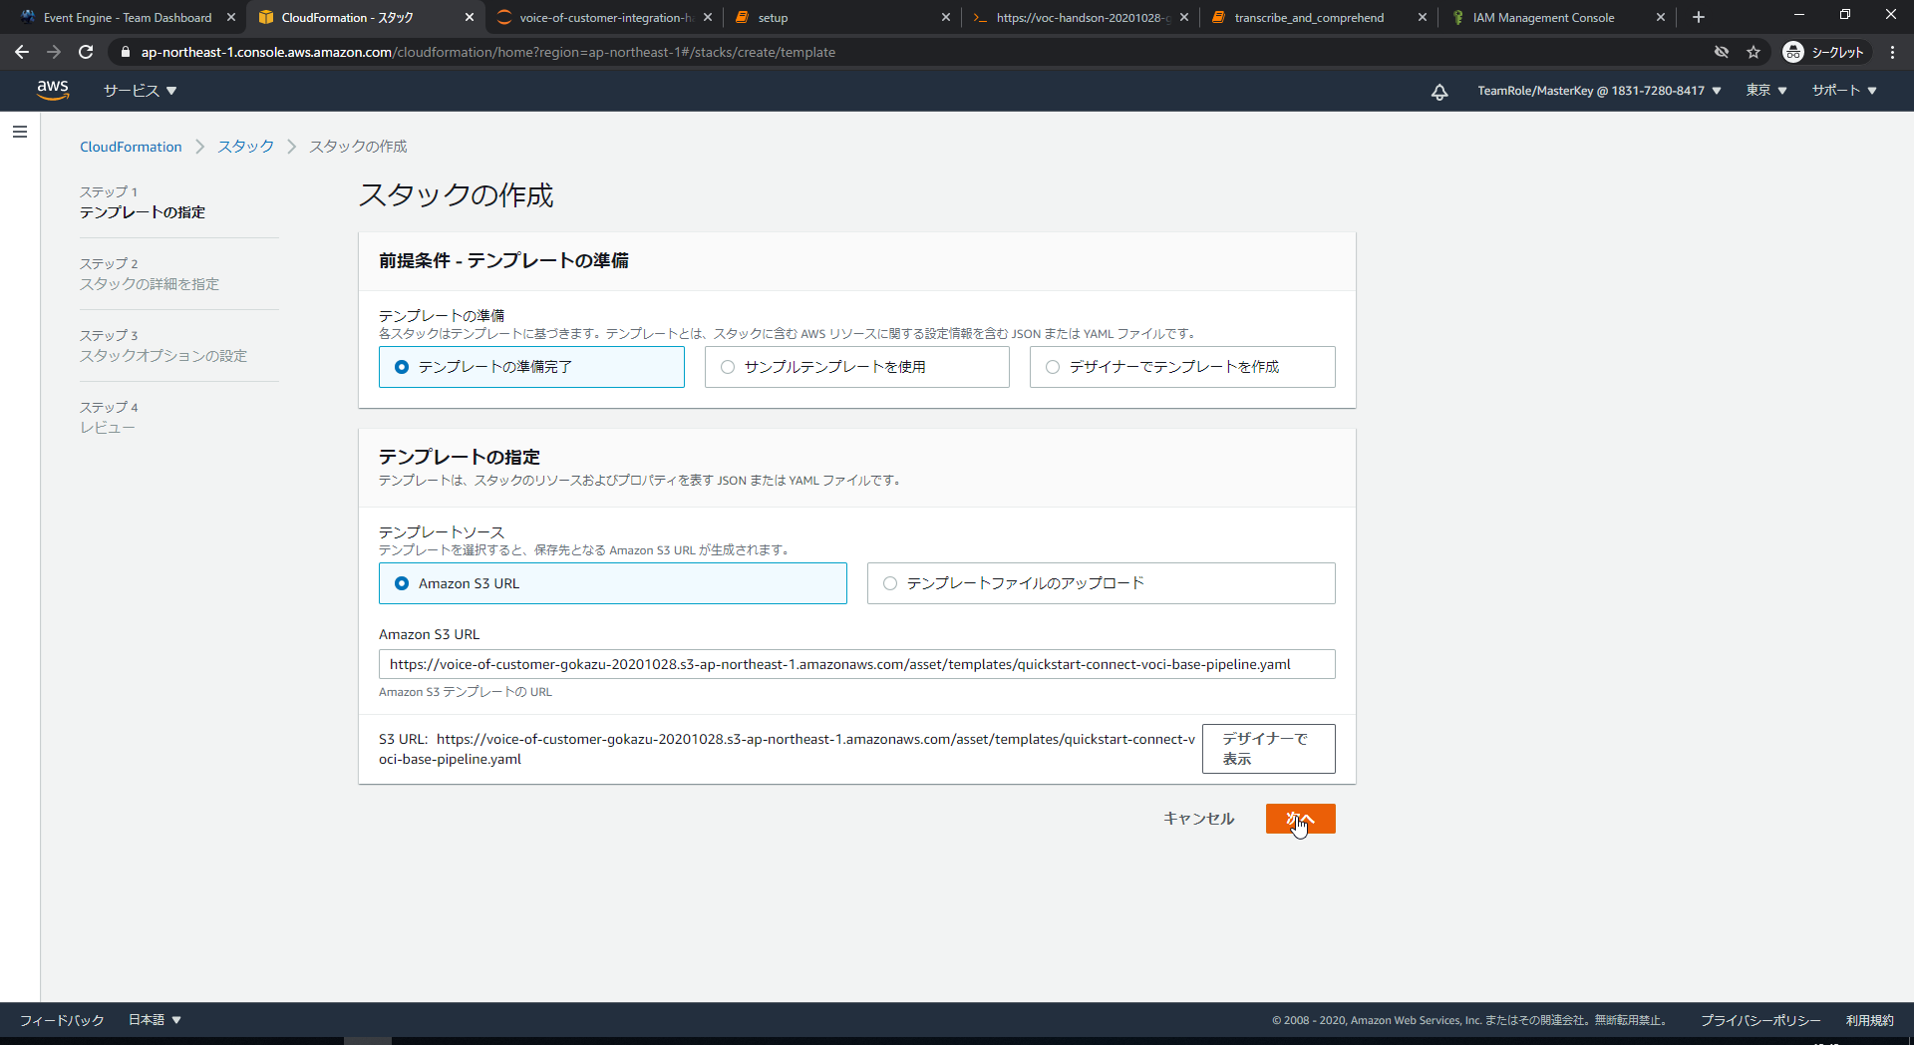This screenshot has height=1045, width=1914.
Task: Close the setup tab
Action: pyautogui.click(x=946, y=17)
